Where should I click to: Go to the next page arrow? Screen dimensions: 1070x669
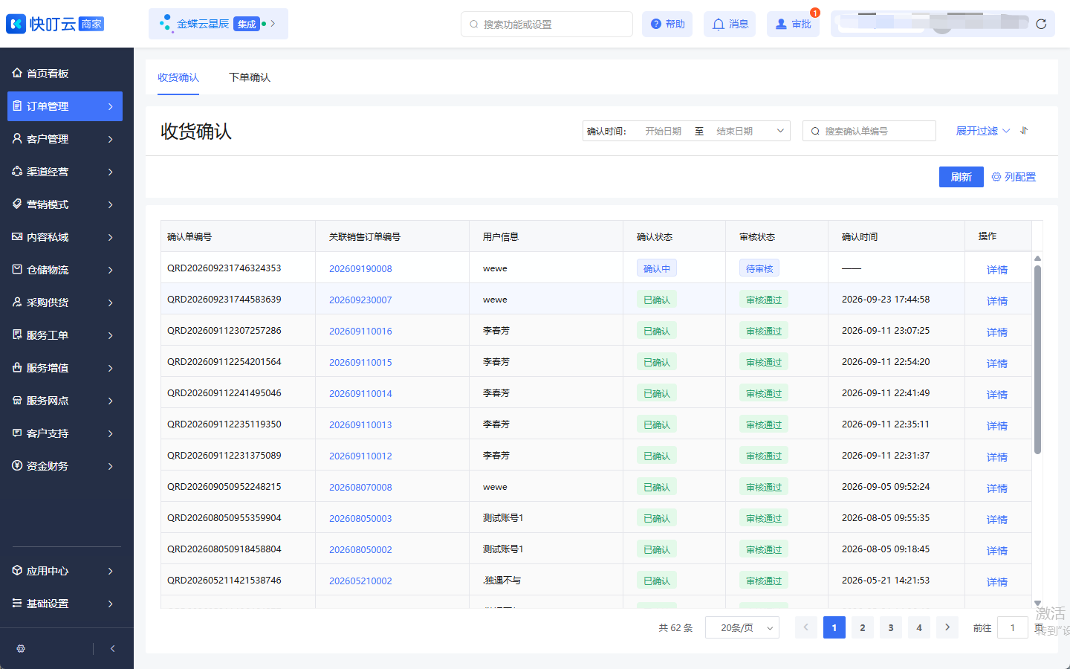coord(947,628)
